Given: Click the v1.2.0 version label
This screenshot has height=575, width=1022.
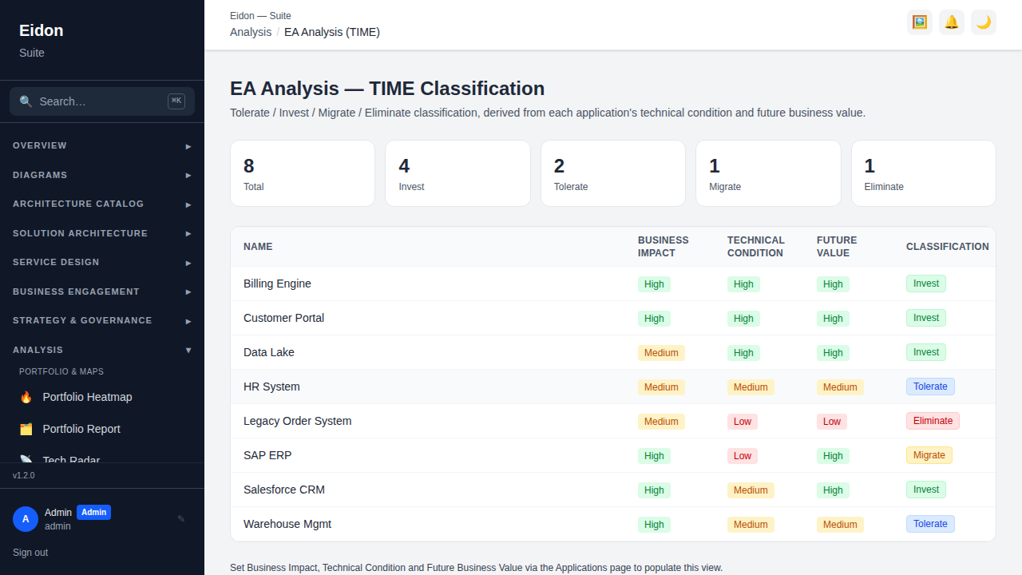Looking at the screenshot, I should pos(24,475).
